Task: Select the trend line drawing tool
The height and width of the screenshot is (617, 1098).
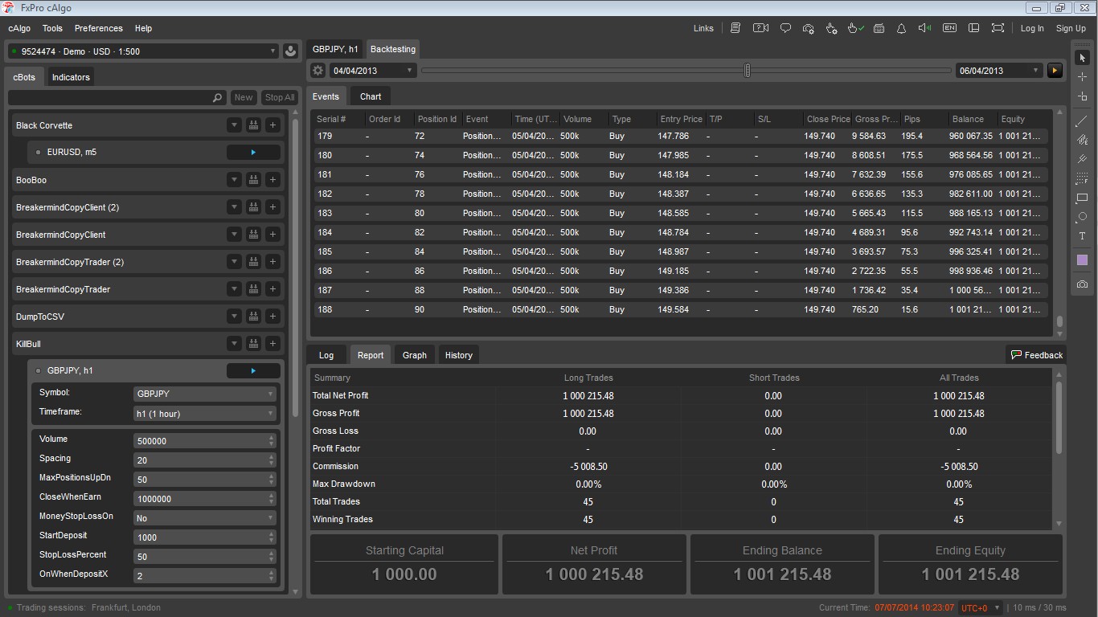Action: tap(1082, 121)
